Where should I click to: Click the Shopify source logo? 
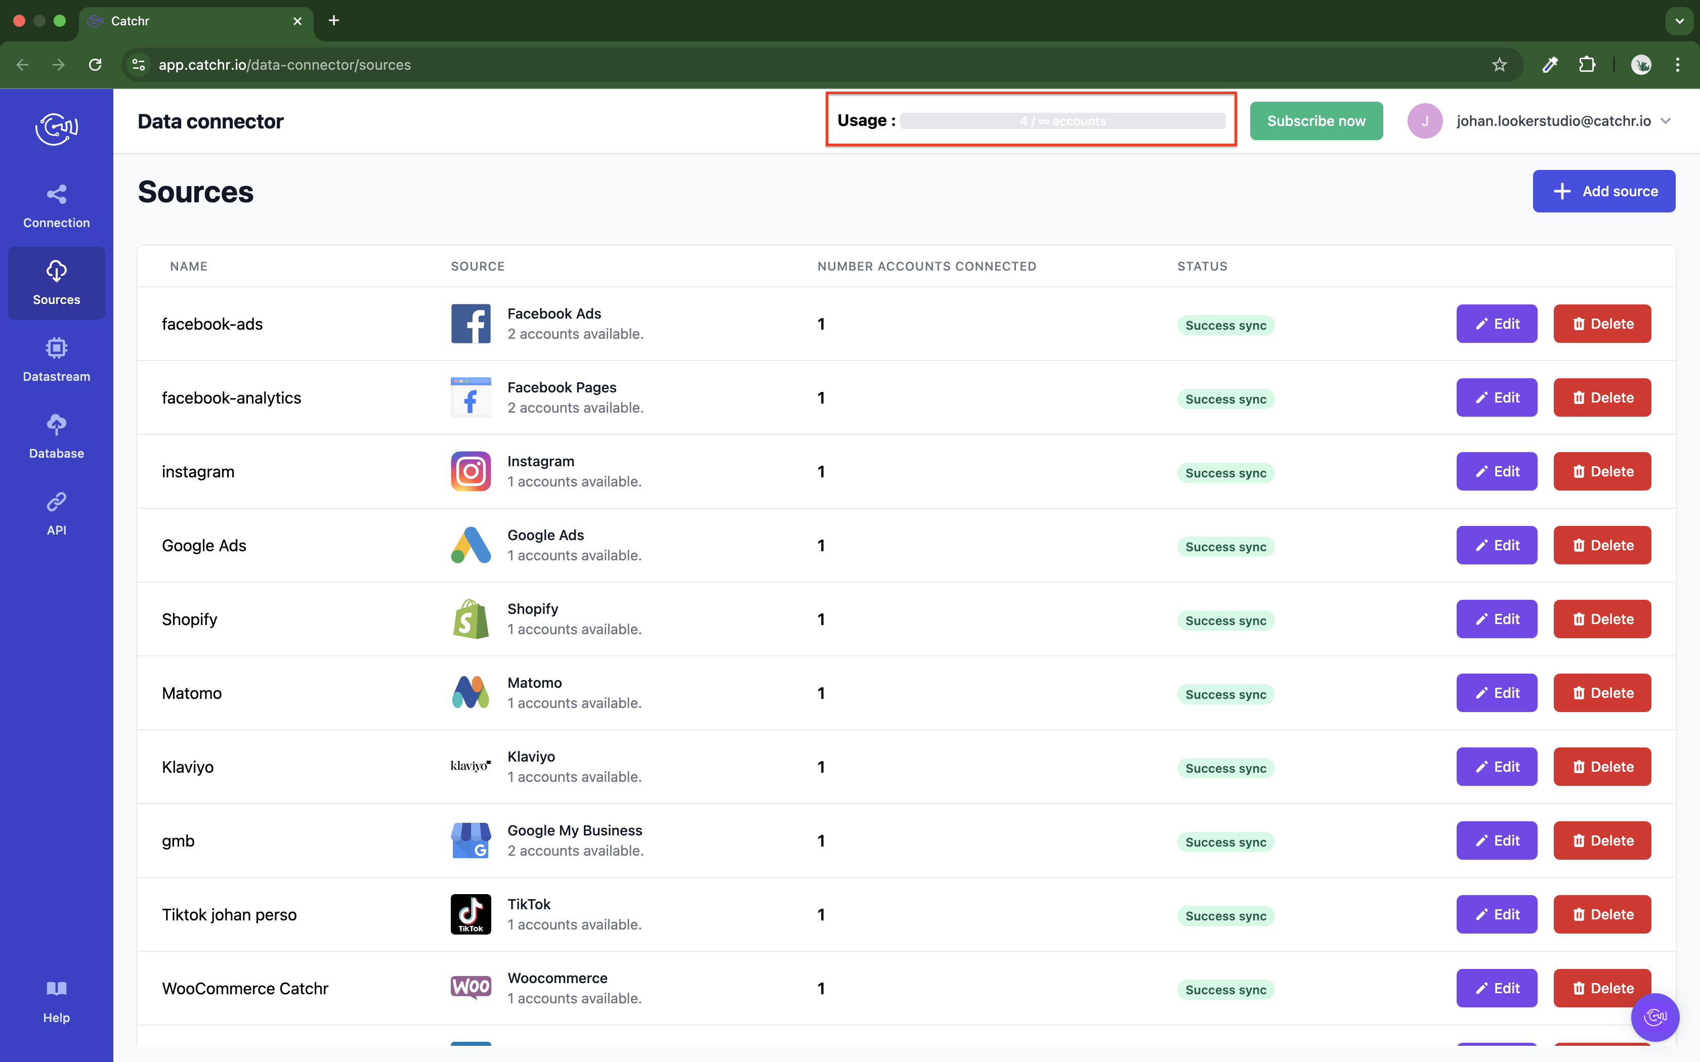point(471,619)
